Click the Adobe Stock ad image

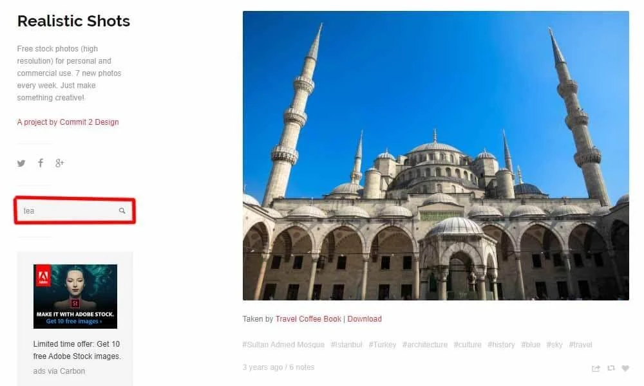75,296
